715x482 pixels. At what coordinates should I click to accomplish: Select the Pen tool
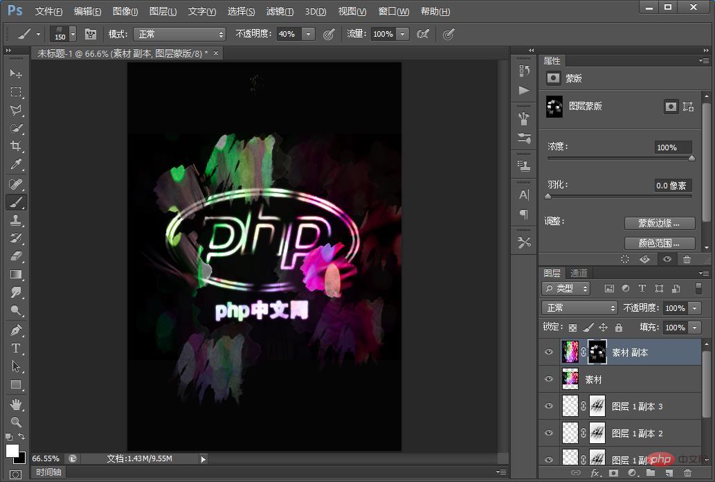tap(16, 330)
